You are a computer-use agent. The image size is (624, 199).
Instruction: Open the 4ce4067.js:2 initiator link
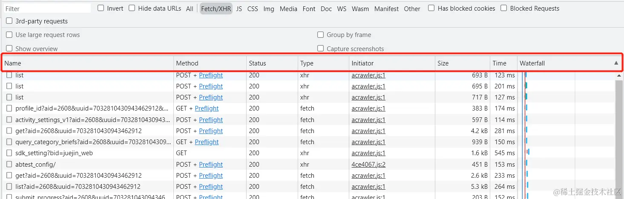coord(368,164)
